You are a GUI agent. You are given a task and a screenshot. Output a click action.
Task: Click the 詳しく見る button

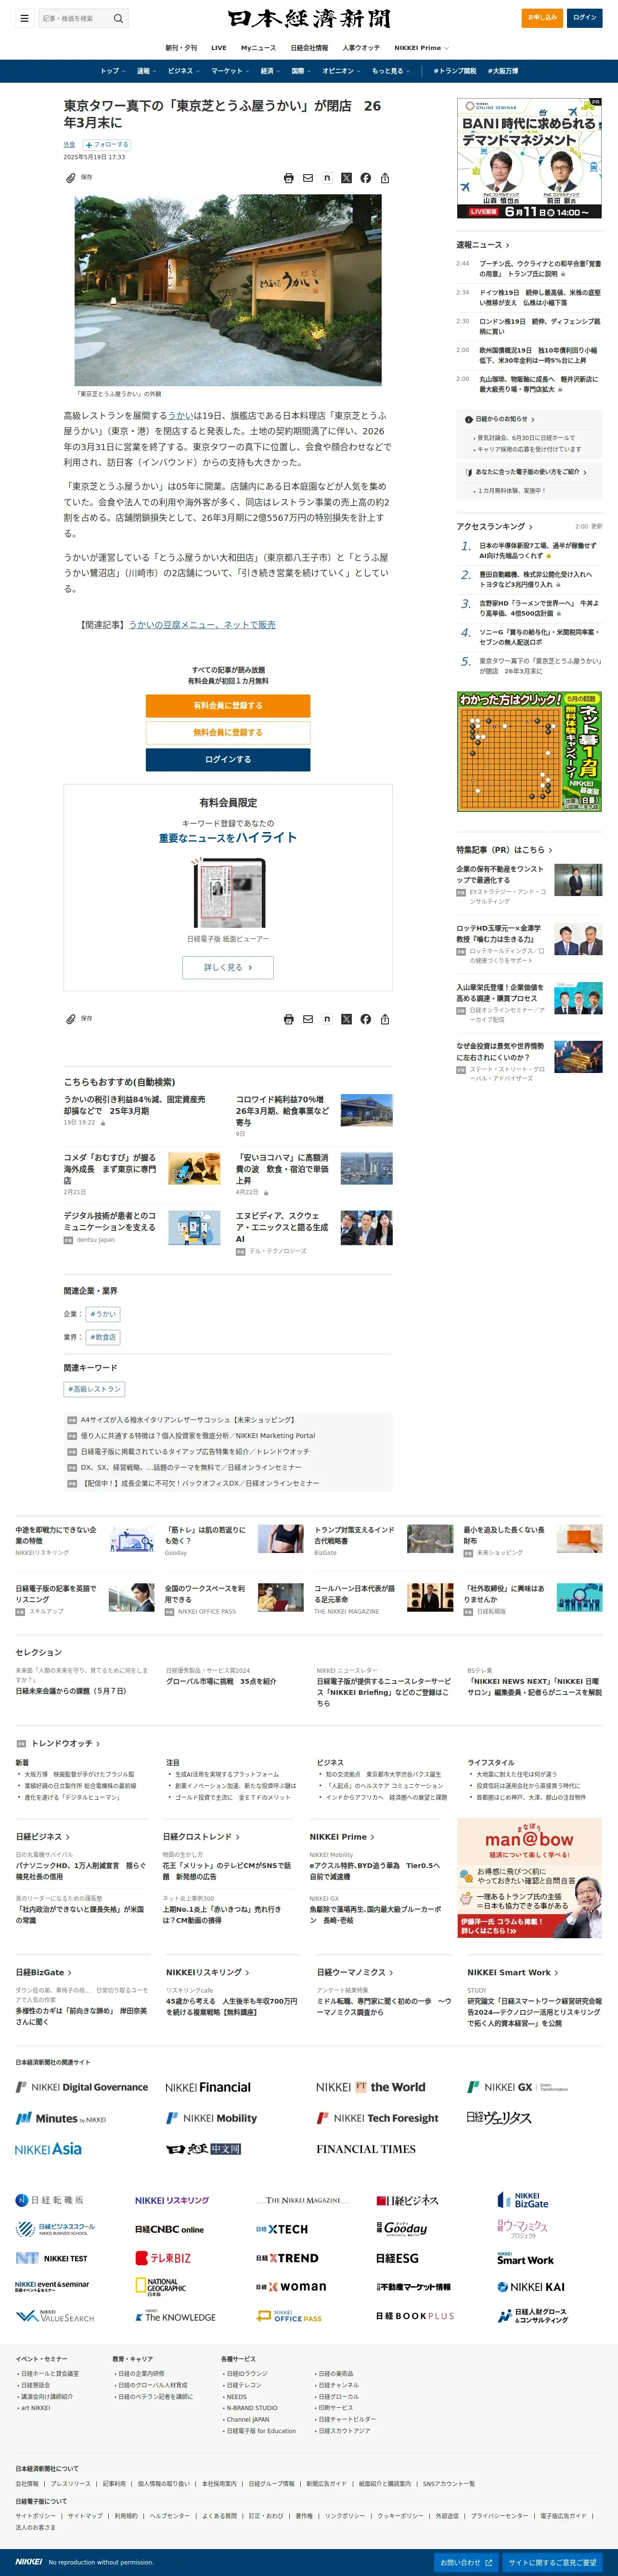[228, 968]
